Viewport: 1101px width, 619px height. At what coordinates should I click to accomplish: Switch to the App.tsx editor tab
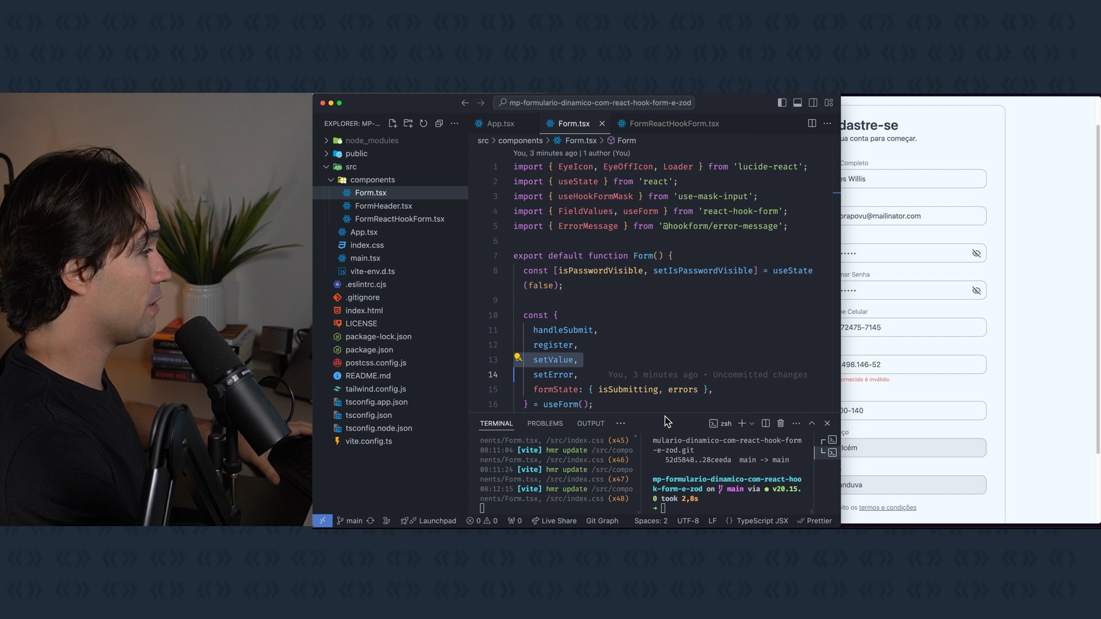[500, 123]
